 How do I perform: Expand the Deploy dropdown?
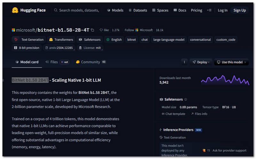pos(201,62)
